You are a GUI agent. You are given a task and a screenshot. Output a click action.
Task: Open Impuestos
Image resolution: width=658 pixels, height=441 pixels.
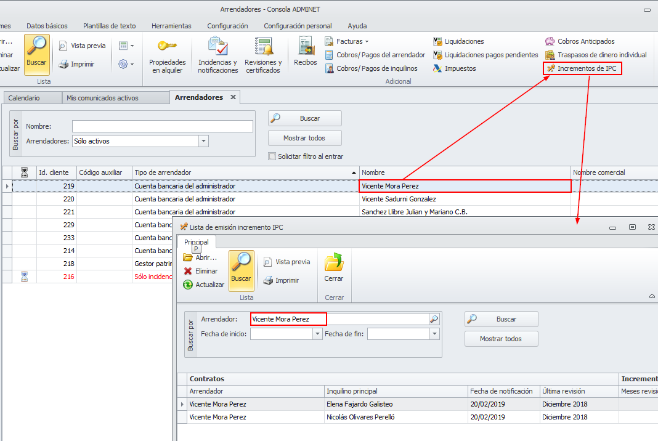(x=455, y=68)
